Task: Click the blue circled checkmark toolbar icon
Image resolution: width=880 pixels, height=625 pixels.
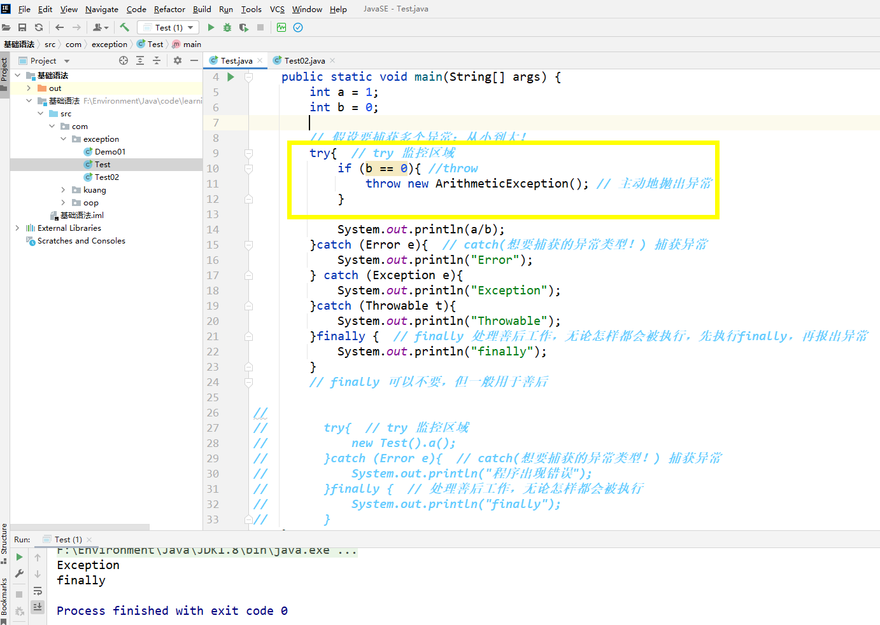Action: 298,27
